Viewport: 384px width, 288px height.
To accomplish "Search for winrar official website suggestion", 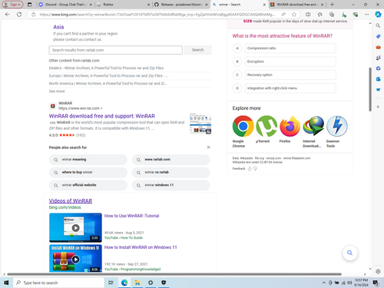I will (88, 185).
